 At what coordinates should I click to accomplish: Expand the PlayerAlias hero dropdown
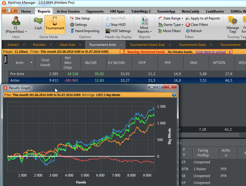26,32
